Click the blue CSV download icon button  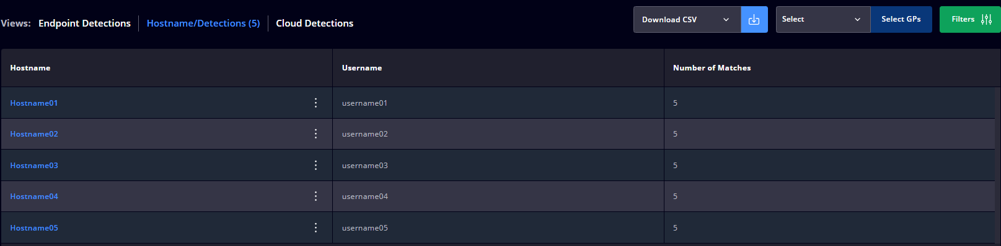pos(754,20)
